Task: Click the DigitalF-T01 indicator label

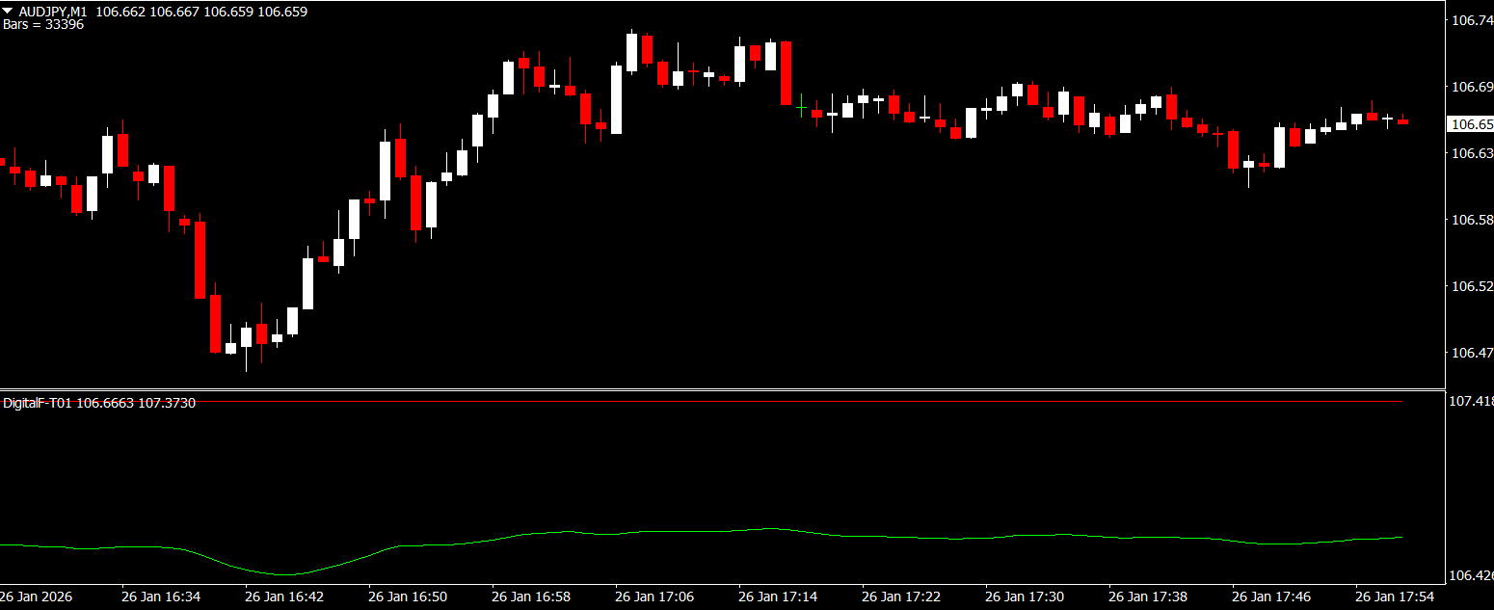Action: (x=38, y=403)
